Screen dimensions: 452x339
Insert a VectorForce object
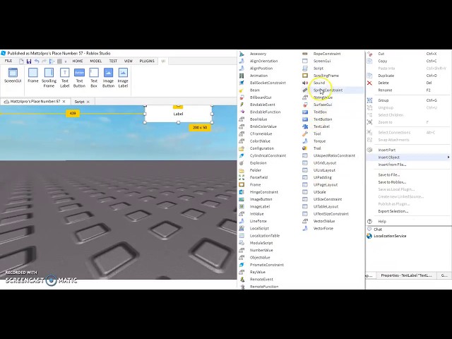[x=323, y=228]
